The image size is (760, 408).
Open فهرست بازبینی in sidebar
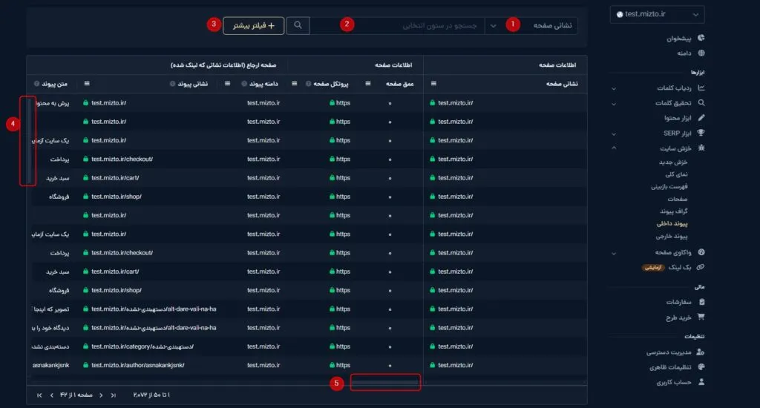669,186
